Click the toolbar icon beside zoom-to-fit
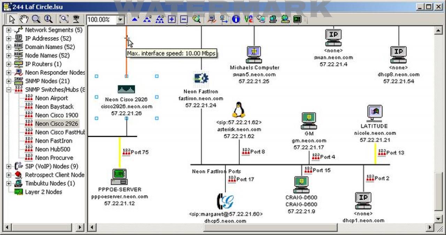 76,19
